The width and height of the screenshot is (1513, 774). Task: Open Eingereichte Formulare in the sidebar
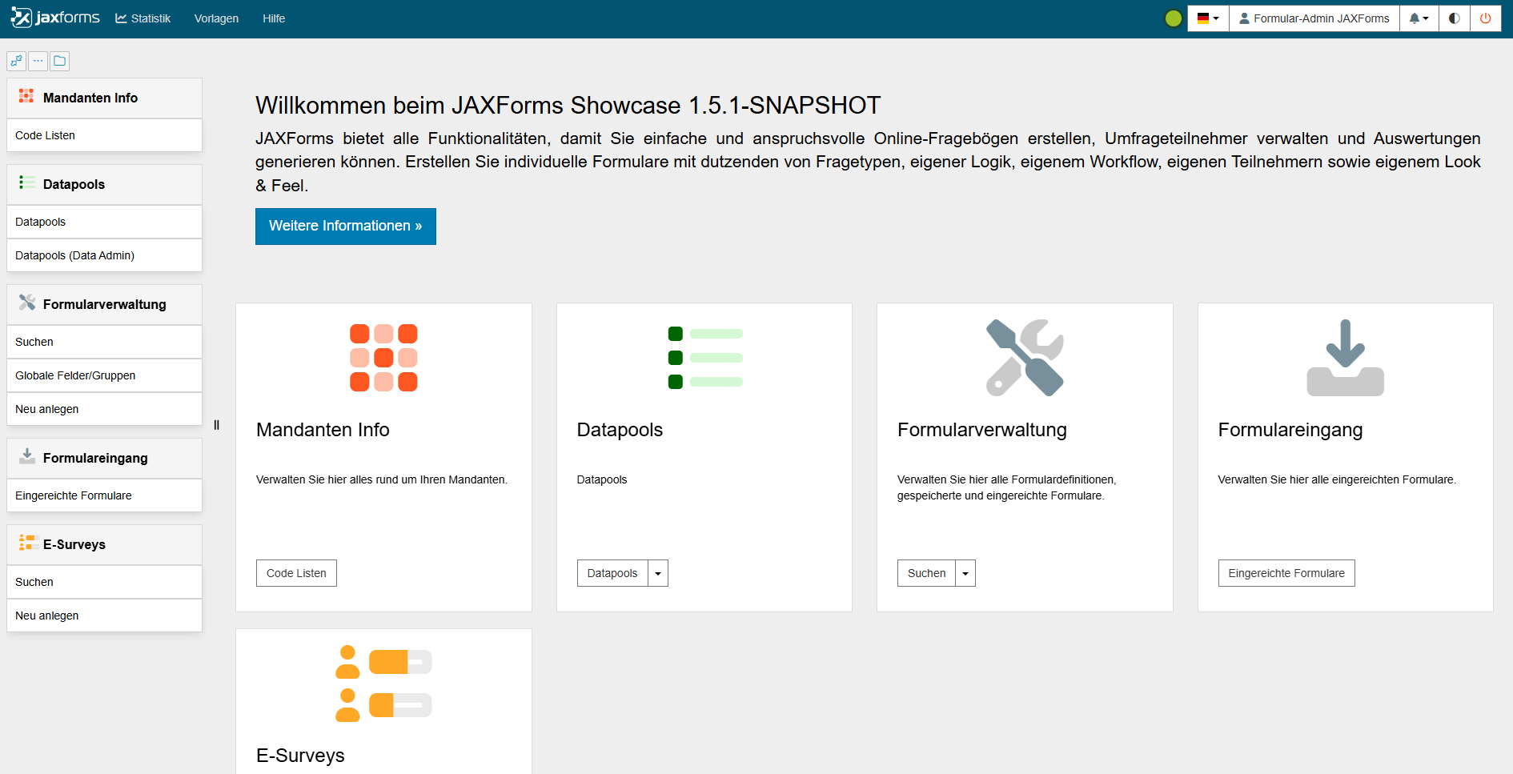click(104, 495)
